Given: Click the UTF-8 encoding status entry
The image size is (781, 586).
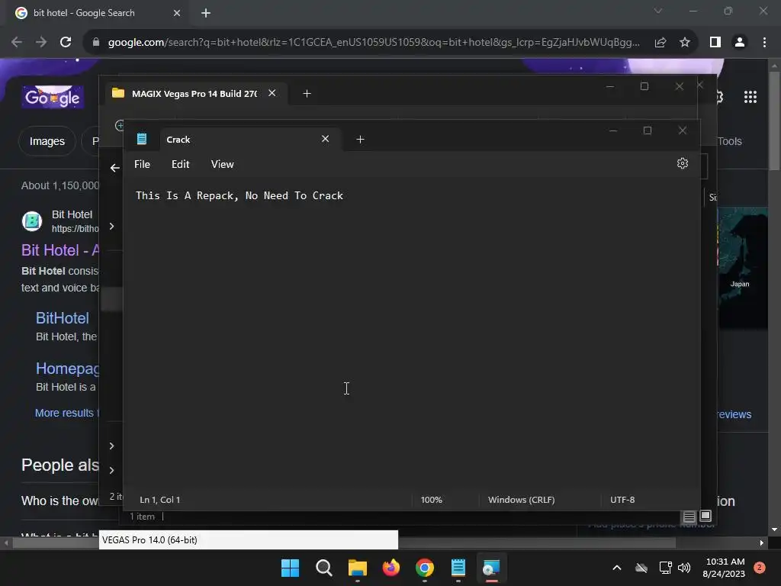Looking at the screenshot, I should click(x=622, y=499).
